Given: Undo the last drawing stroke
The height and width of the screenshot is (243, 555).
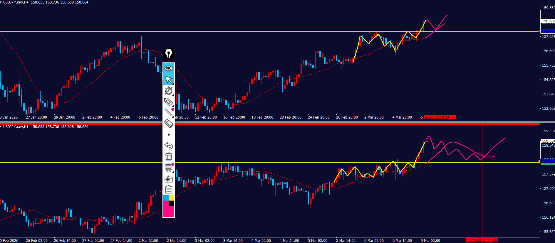Looking at the screenshot, I should pos(168,146).
